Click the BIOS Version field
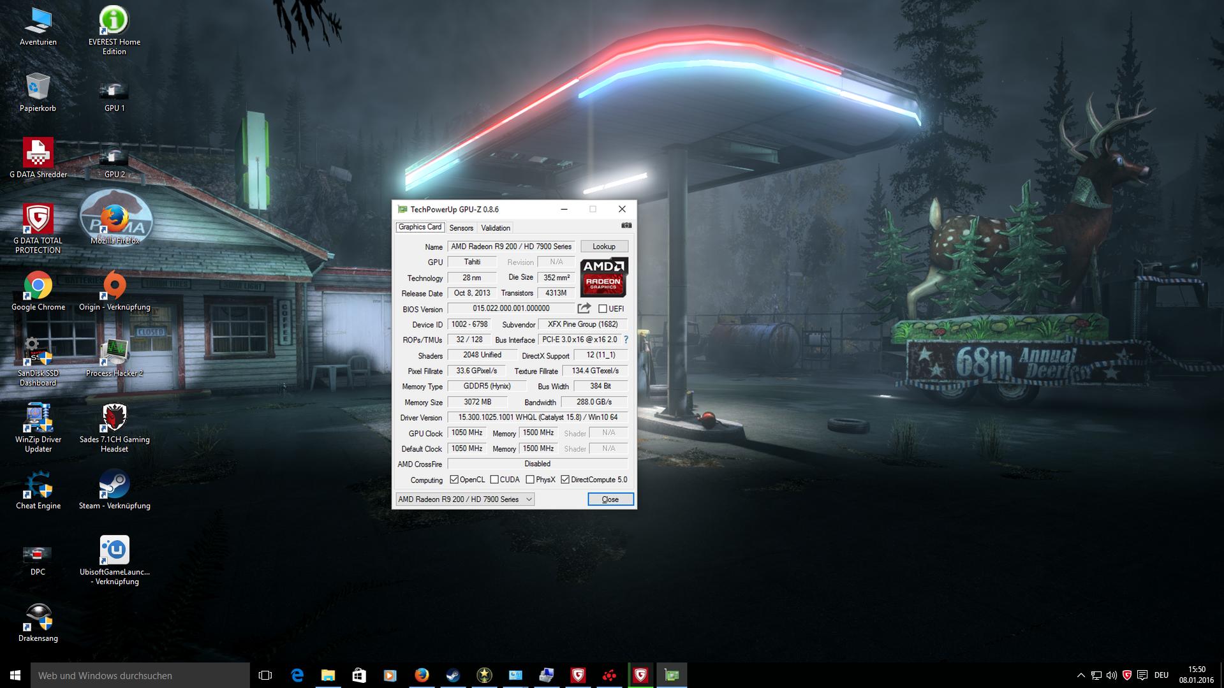This screenshot has width=1224, height=688. click(511, 309)
